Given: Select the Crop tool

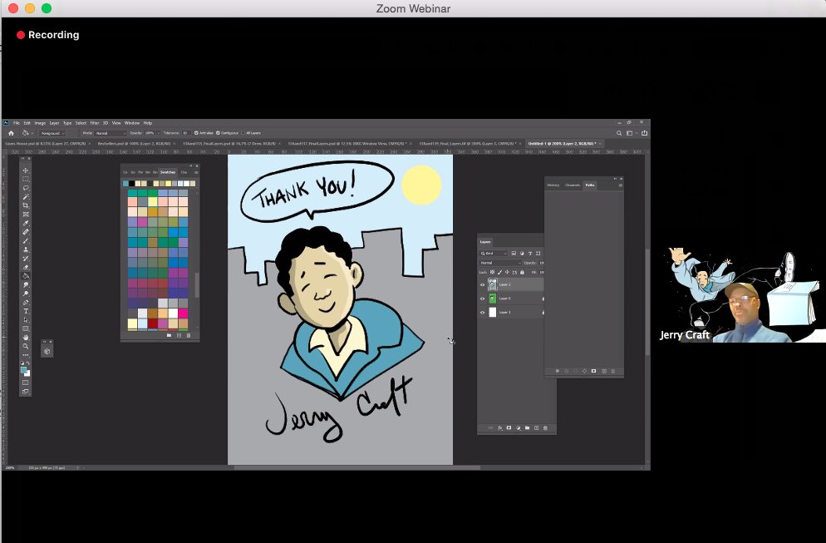Looking at the screenshot, I should tap(25, 205).
